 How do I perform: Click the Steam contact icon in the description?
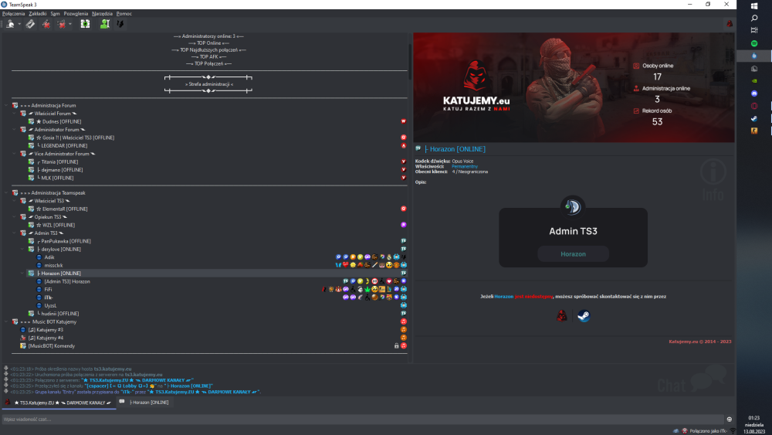click(x=584, y=316)
